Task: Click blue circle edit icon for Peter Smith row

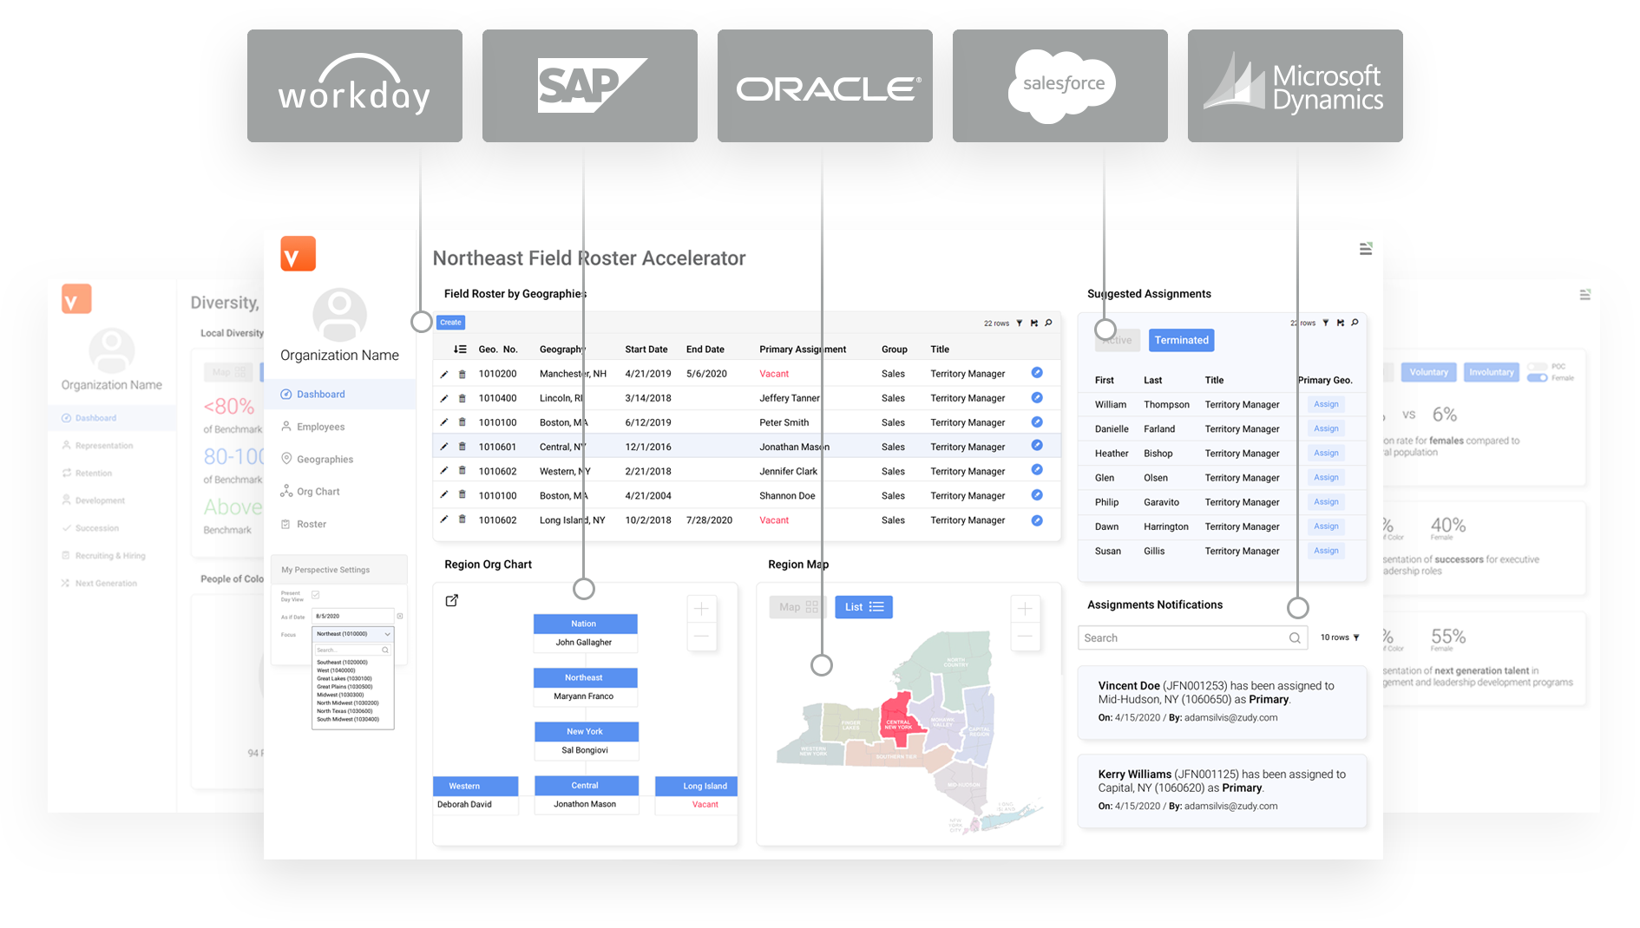Action: pos(1037,422)
